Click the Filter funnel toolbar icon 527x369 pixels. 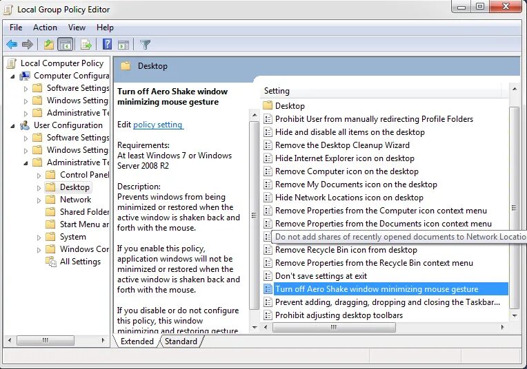(145, 44)
